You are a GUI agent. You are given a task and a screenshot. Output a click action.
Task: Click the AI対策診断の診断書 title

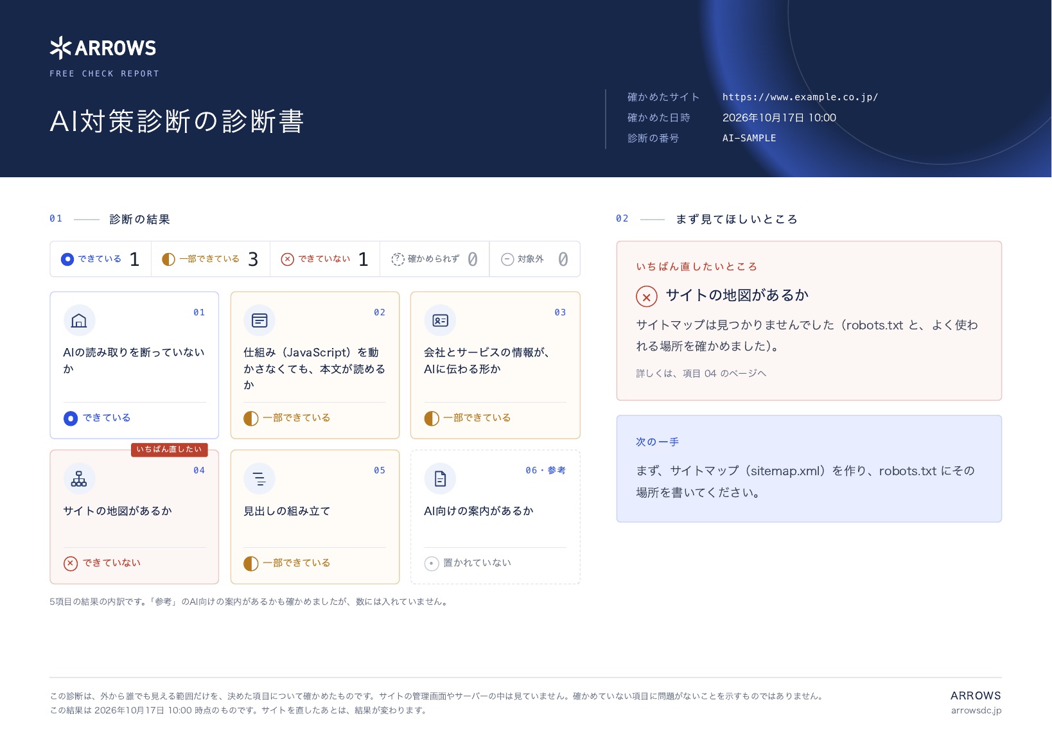[177, 121]
